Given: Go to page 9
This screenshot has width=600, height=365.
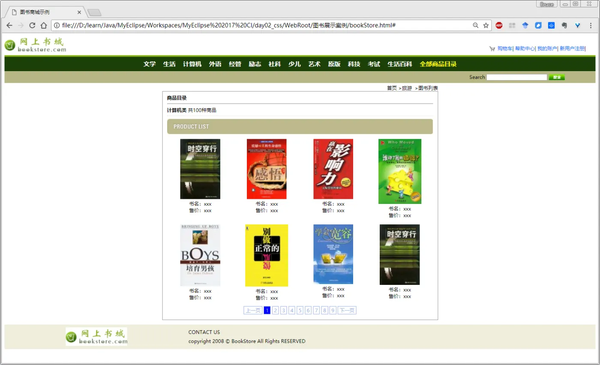Looking at the screenshot, I should coord(333,310).
